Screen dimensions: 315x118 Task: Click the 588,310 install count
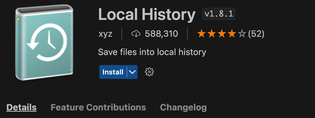[161, 34]
